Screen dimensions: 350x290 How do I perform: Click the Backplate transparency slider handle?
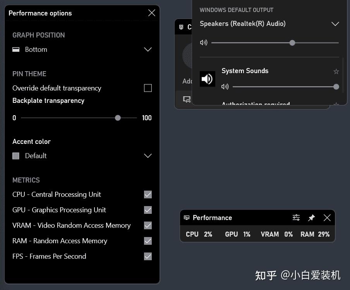pos(118,118)
